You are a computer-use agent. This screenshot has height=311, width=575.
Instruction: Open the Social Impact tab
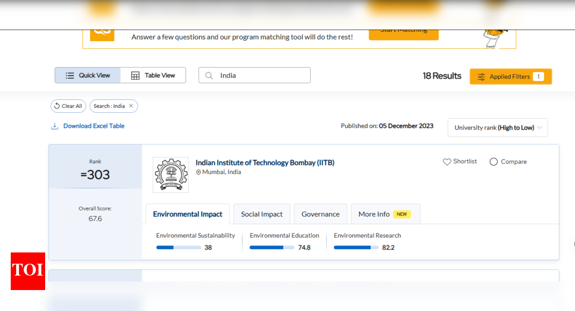tap(262, 214)
